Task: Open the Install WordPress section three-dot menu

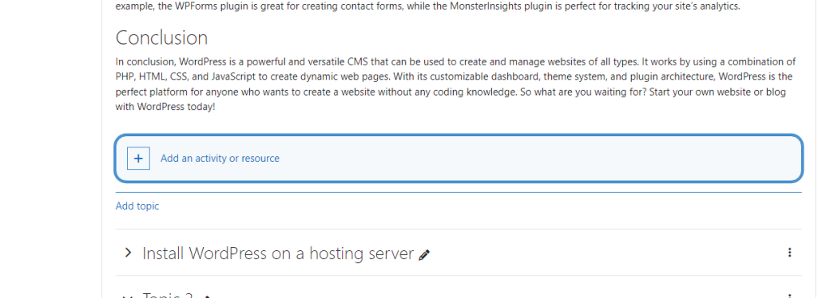Action: pos(789,253)
